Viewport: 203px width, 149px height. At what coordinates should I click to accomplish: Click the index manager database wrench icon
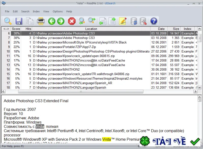coord(143,21)
